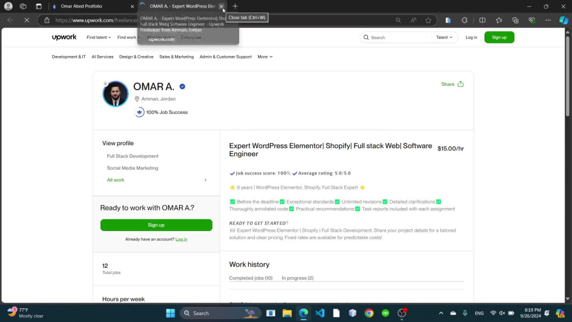
Task: Add page to favorites star icon
Action: (428, 21)
